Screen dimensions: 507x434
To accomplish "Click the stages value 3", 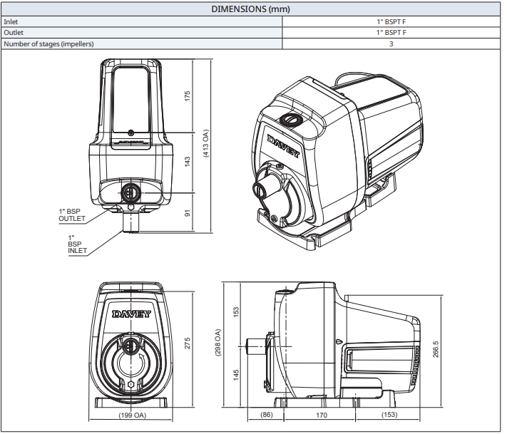I will [391, 44].
